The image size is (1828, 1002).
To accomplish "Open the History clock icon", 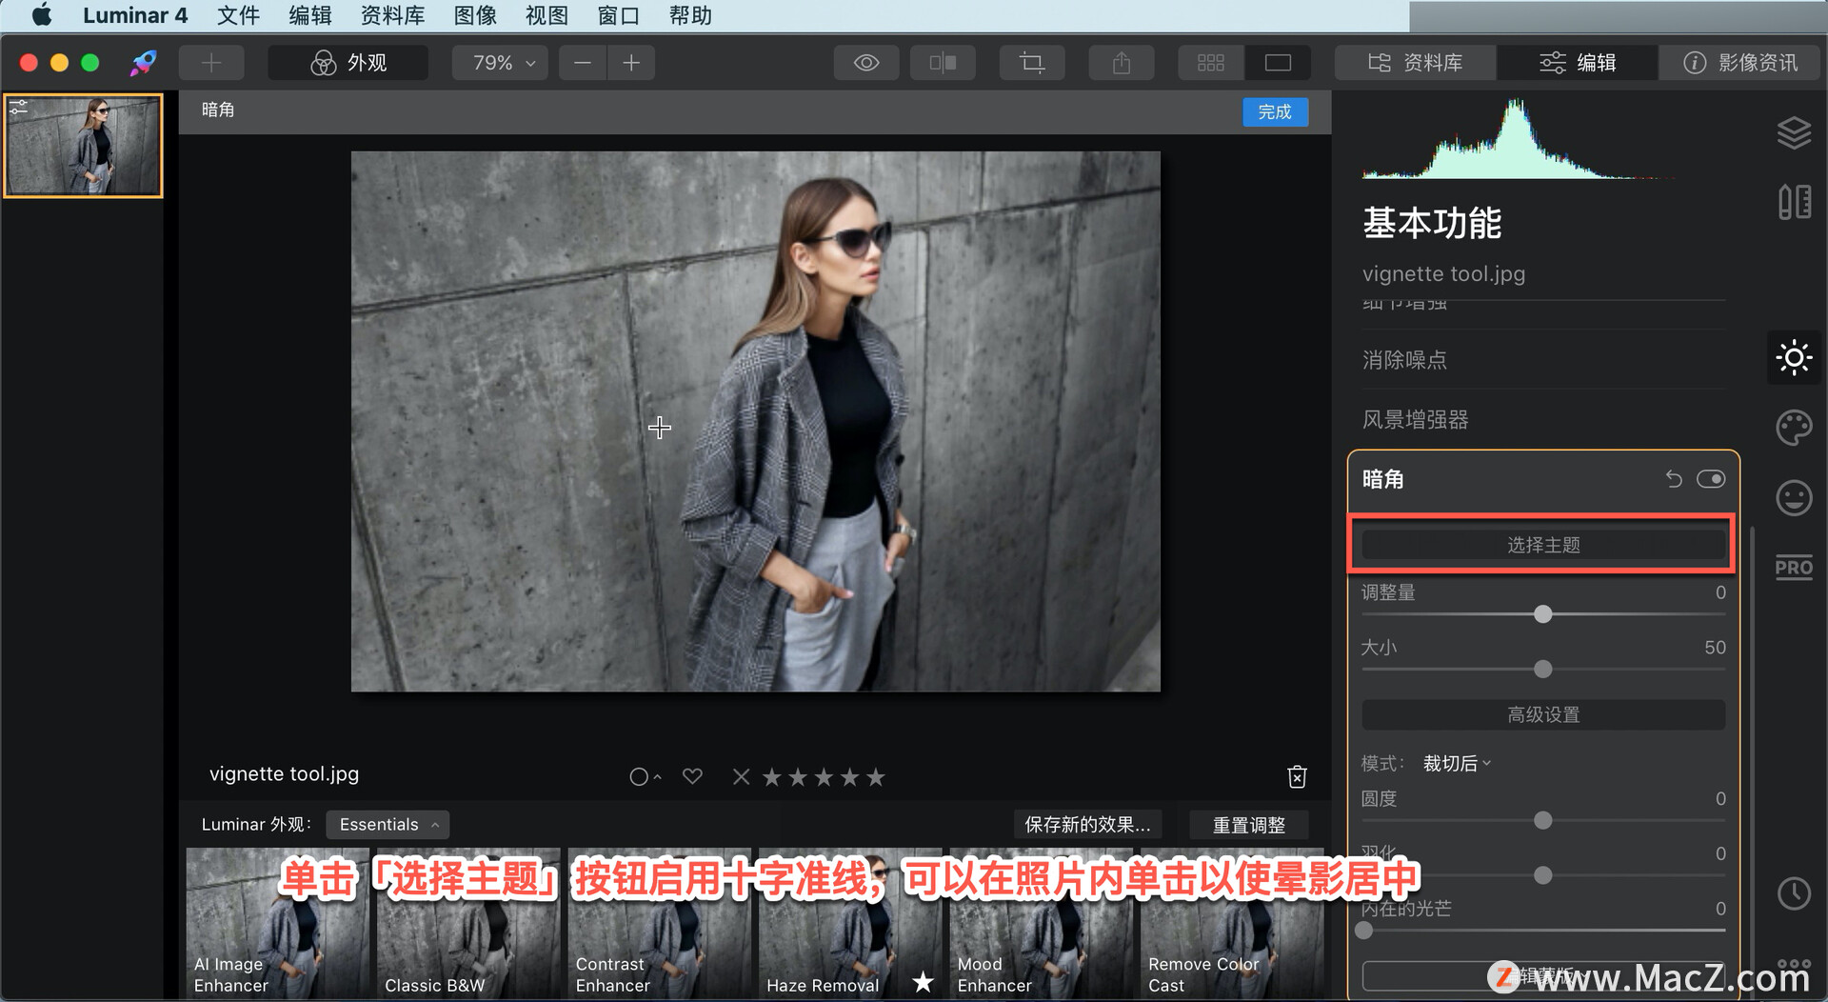I will point(1794,893).
